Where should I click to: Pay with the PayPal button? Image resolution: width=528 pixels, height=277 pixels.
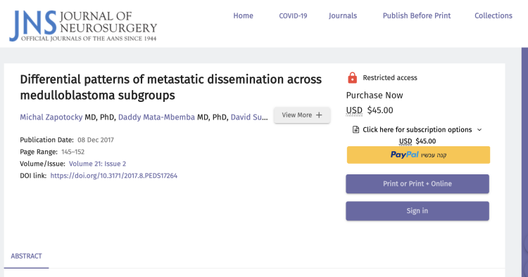click(x=418, y=155)
